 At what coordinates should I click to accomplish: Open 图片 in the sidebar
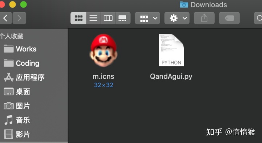pyautogui.click(x=17, y=106)
